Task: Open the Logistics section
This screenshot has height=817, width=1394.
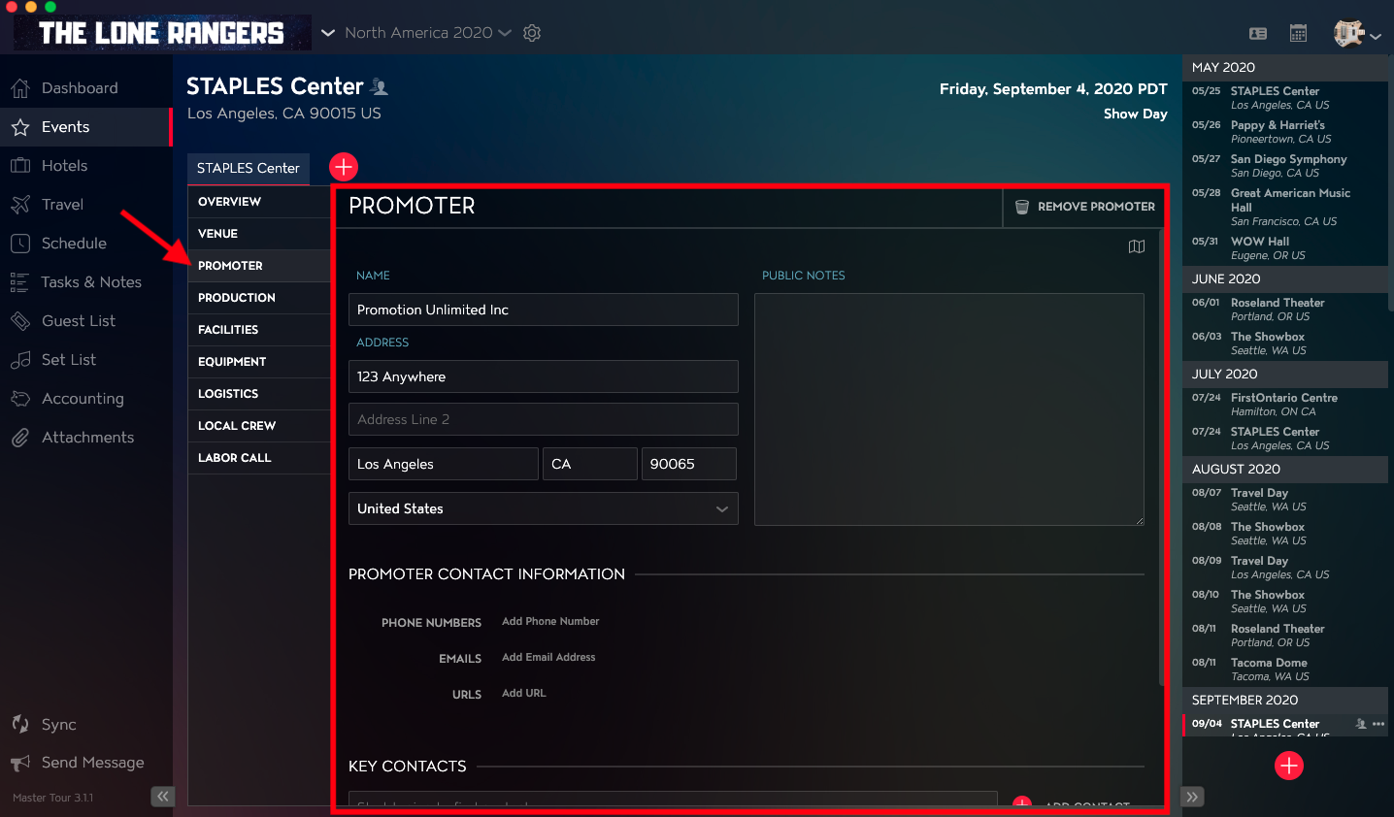Action: click(258, 394)
